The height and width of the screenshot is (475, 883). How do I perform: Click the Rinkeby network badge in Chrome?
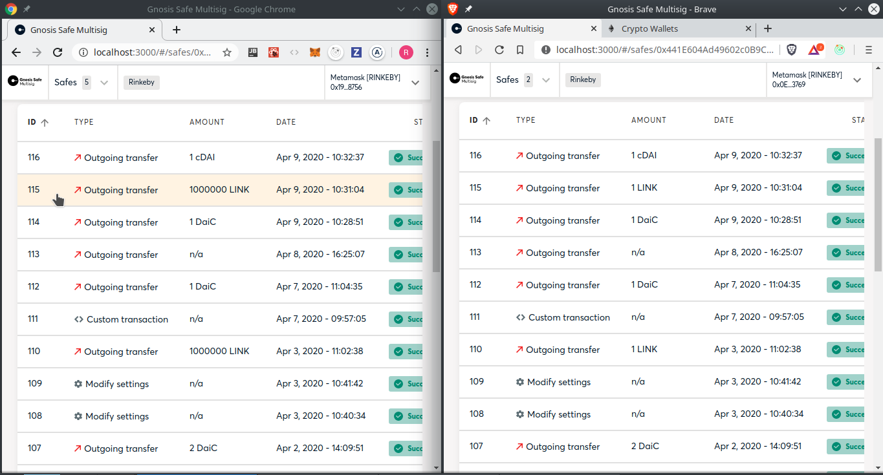click(142, 82)
